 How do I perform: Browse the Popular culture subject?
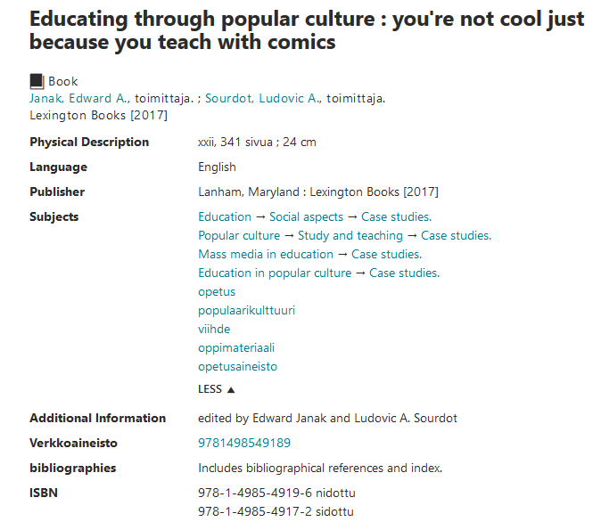(239, 236)
